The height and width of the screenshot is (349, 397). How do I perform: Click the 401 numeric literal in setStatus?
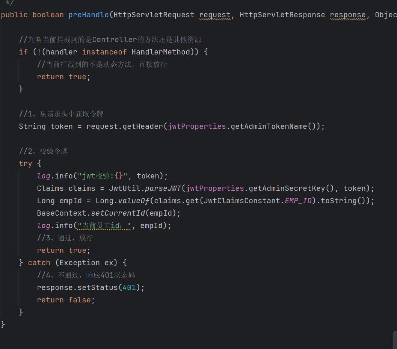point(129,288)
